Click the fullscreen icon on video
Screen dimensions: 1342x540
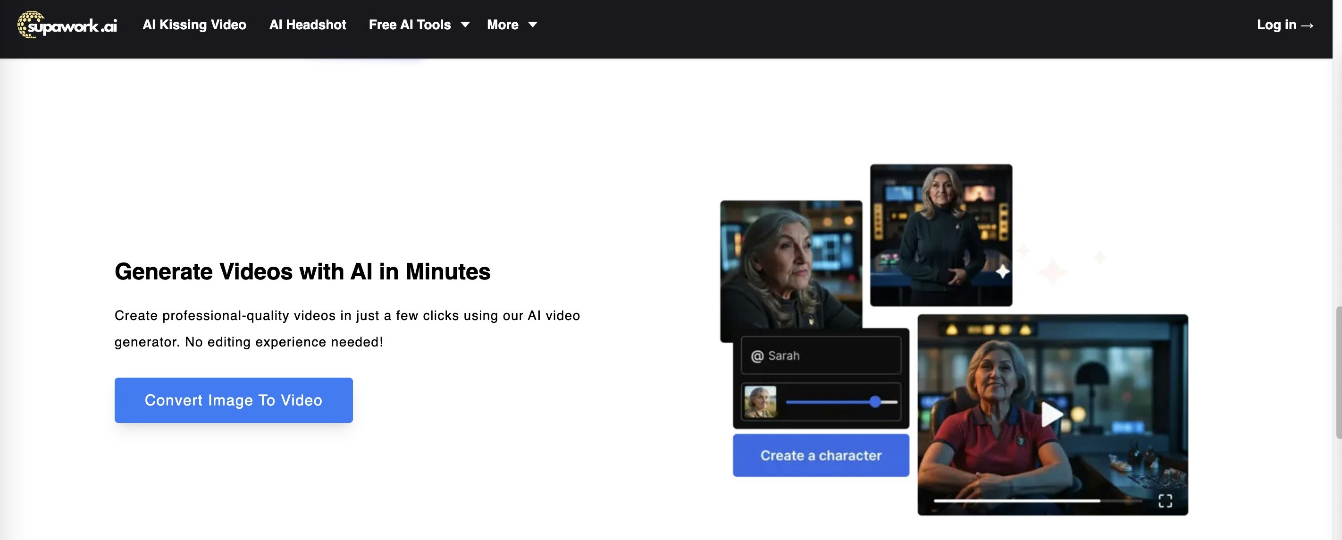[x=1165, y=501]
